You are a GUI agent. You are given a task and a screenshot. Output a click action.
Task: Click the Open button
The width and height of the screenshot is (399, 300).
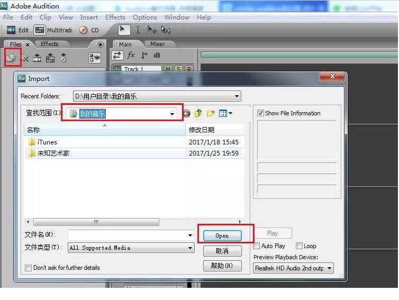(x=222, y=235)
